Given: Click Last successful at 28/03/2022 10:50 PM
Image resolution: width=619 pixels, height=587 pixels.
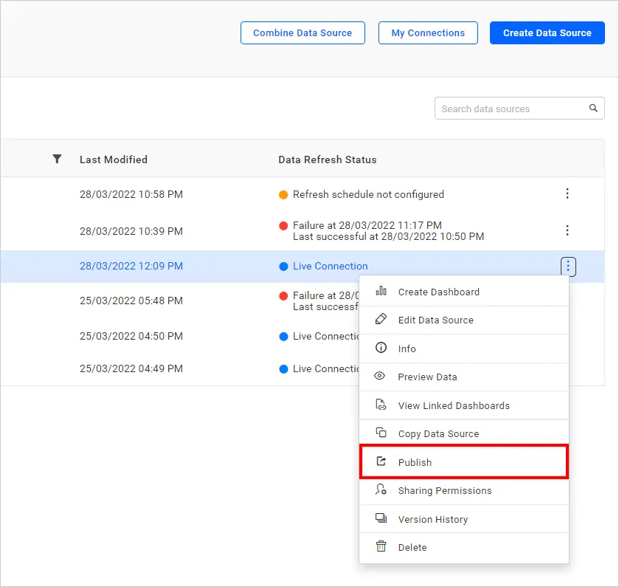Looking at the screenshot, I should [389, 236].
